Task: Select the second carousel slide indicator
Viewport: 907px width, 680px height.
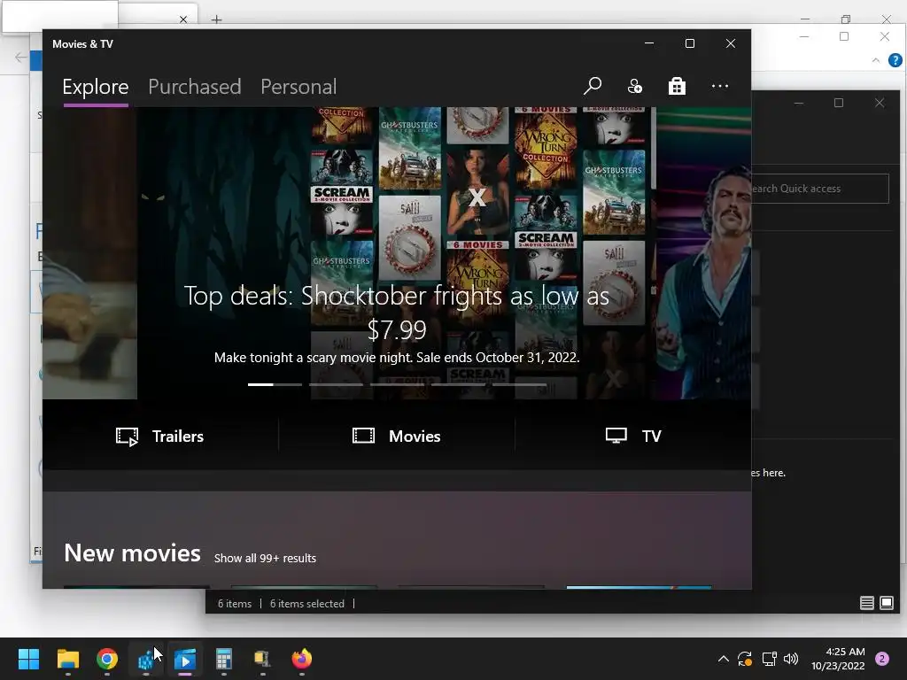Action: pyautogui.click(x=336, y=384)
